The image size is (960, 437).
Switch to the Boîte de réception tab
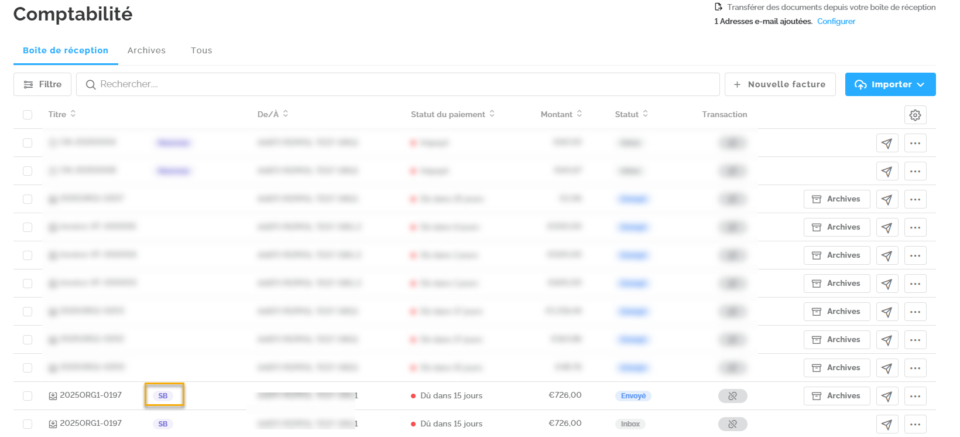point(66,50)
